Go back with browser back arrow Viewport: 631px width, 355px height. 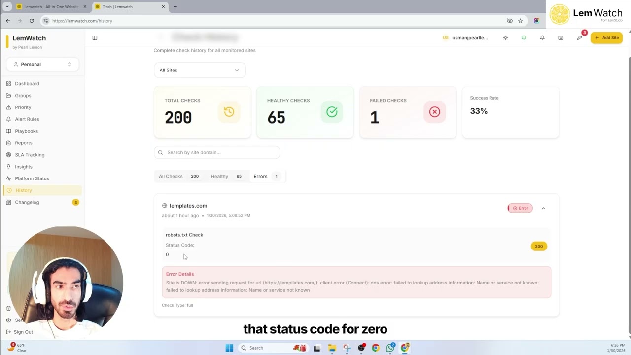tap(8, 21)
